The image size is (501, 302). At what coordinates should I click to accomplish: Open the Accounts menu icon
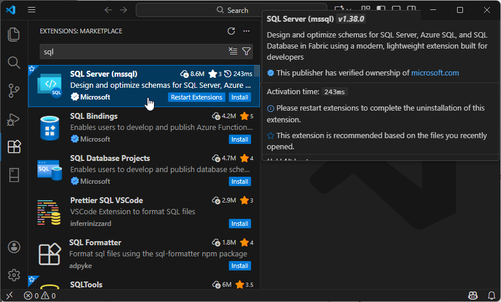click(13, 247)
